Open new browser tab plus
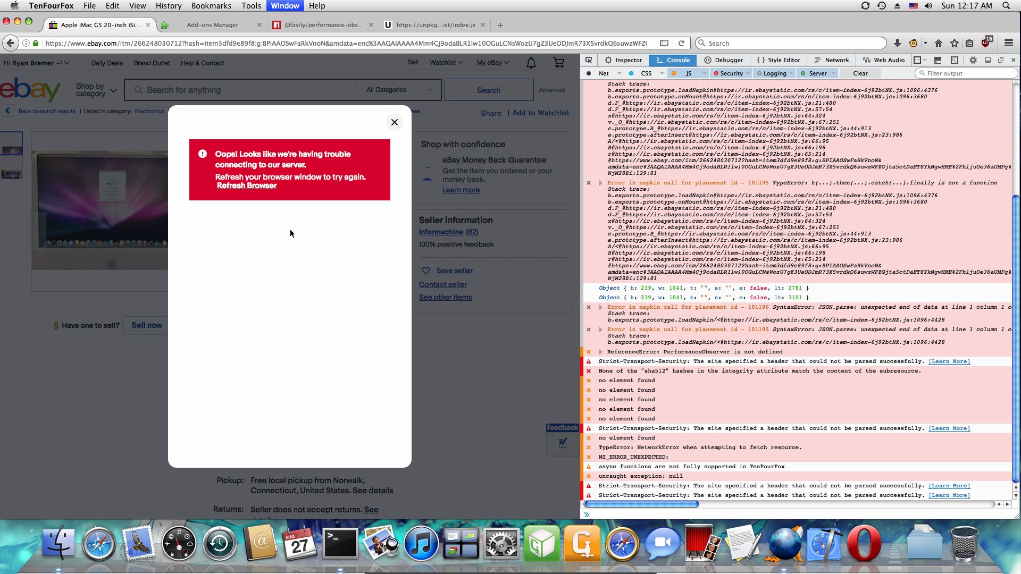This screenshot has width=1021, height=574. [x=500, y=25]
